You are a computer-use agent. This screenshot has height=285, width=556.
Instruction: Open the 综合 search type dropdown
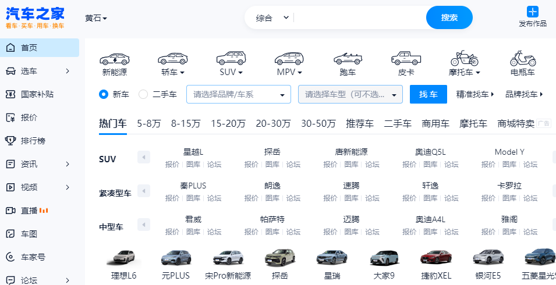click(272, 17)
